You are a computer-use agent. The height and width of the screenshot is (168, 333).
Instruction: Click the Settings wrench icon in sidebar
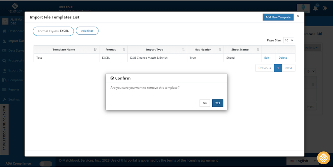[4, 99]
